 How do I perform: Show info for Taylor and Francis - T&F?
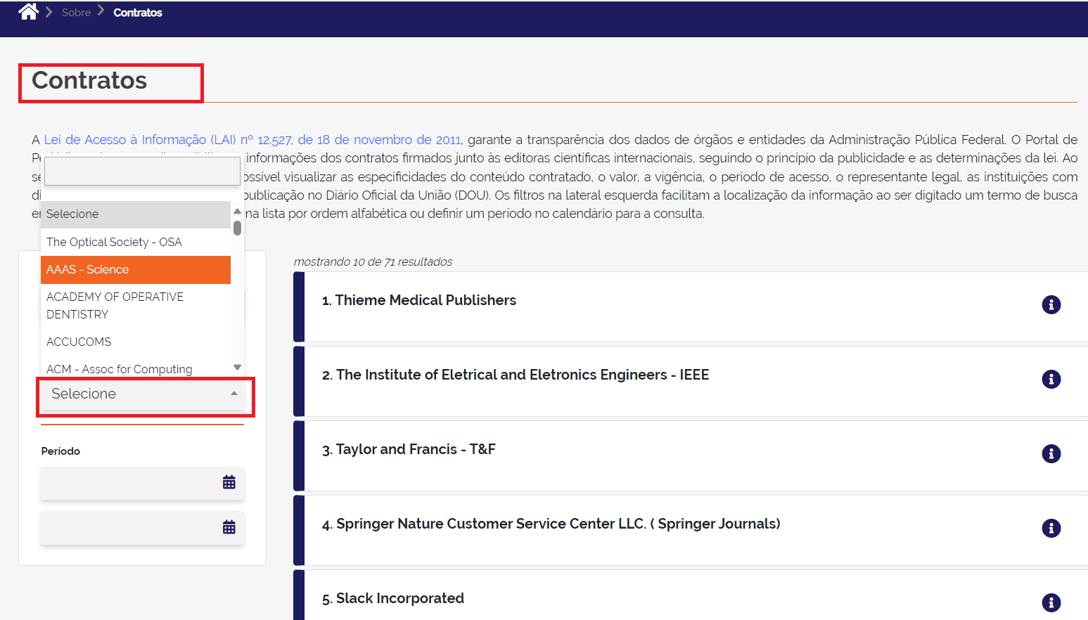point(1051,453)
